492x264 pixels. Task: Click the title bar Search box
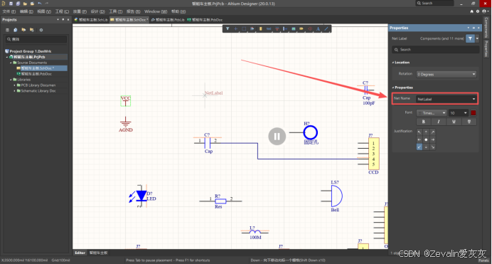[435, 3]
